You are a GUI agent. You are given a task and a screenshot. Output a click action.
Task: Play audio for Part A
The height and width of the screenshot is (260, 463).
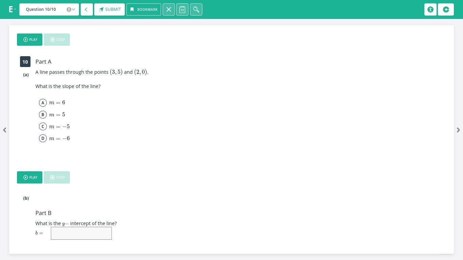(x=29, y=40)
